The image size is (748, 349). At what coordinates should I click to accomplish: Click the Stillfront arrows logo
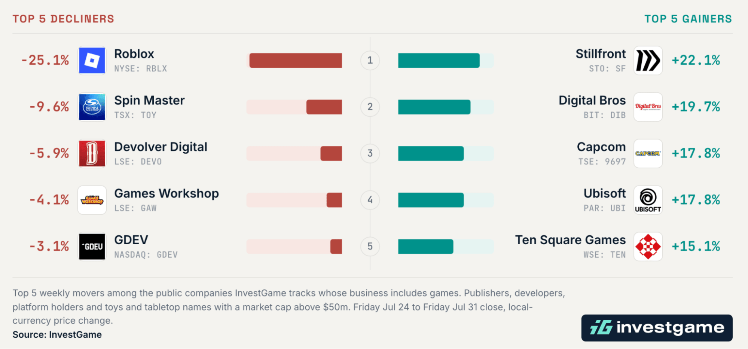coord(648,60)
